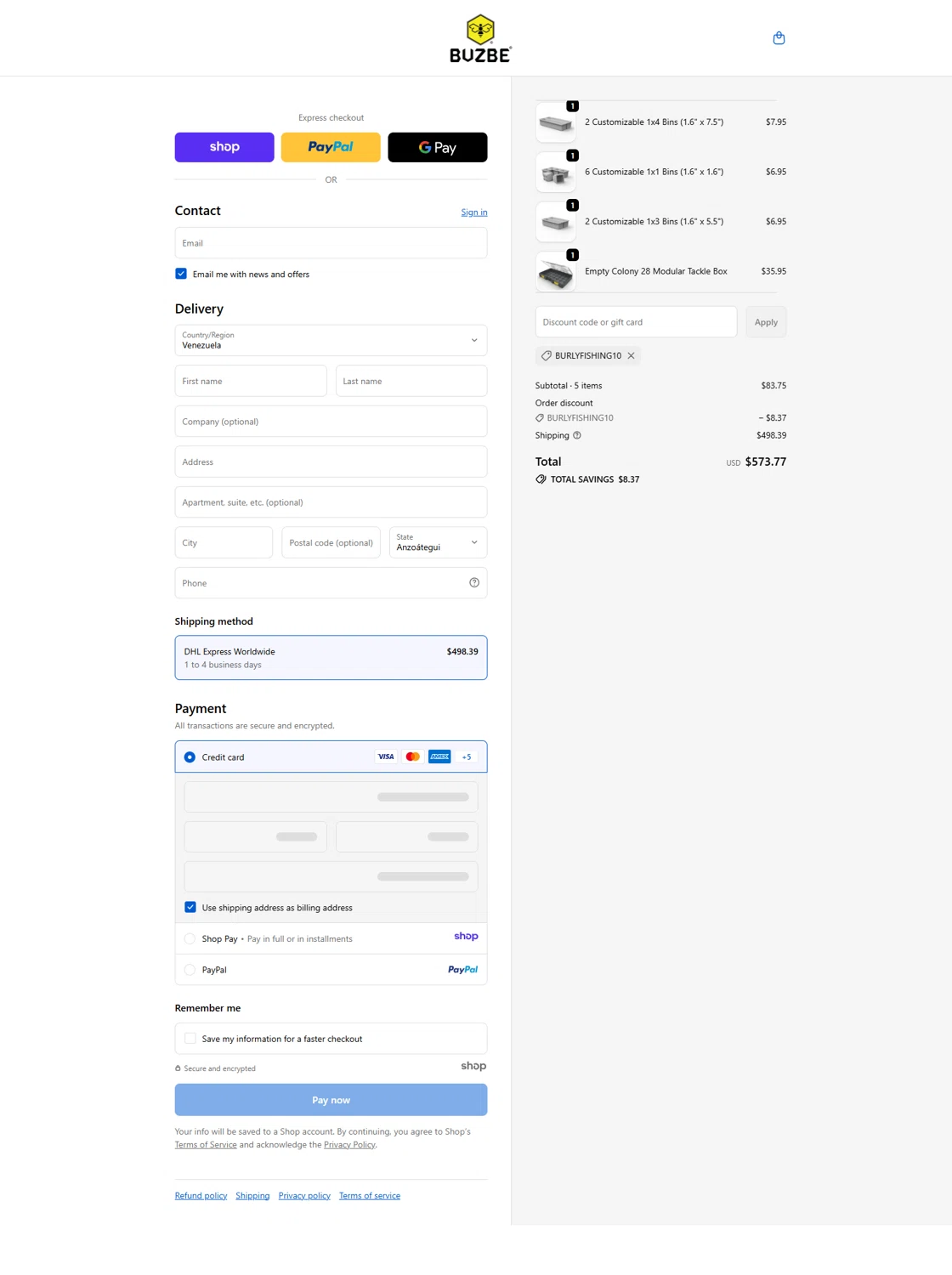Select the PayPal payment radio option

[x=190, y=970]
